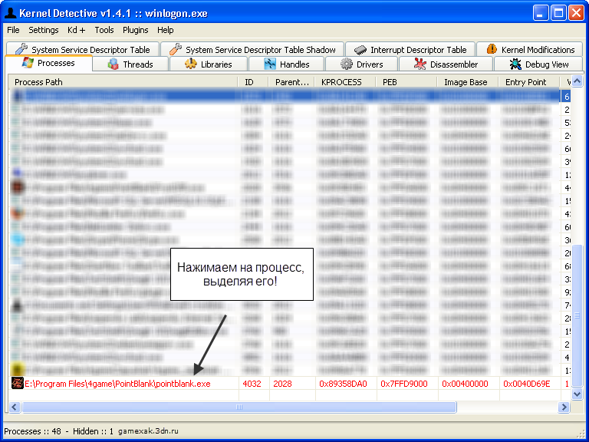Viewport: 589px width, 442px height.
Task: Click Entry Point value 0x0040D69E
Action: point(527,384)
